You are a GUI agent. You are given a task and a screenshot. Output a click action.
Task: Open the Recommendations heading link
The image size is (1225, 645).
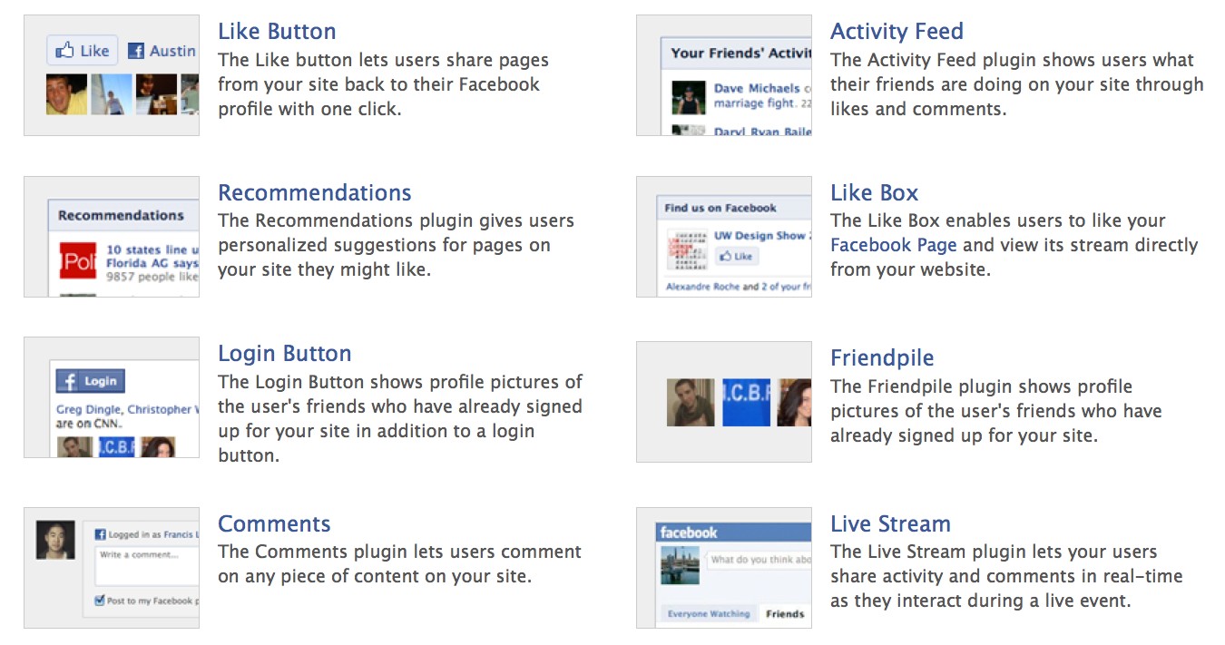315,192
